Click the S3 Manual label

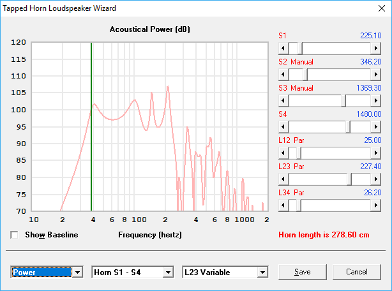tap(296, 88)
